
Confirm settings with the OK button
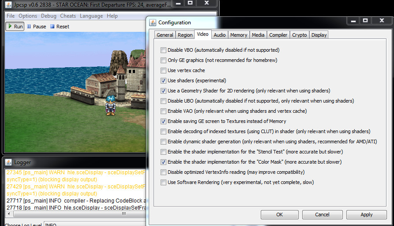[x=279, y=215]
